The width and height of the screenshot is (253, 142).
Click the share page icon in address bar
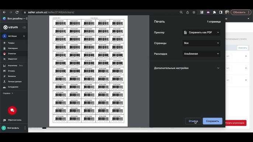tap(187, 12)
